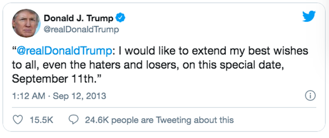
Task: Open the gray @realDonaldTrump handle below name
Action: (x=81, y=30)
